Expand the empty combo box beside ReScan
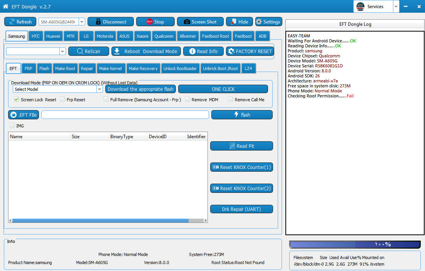 point(62,51)
